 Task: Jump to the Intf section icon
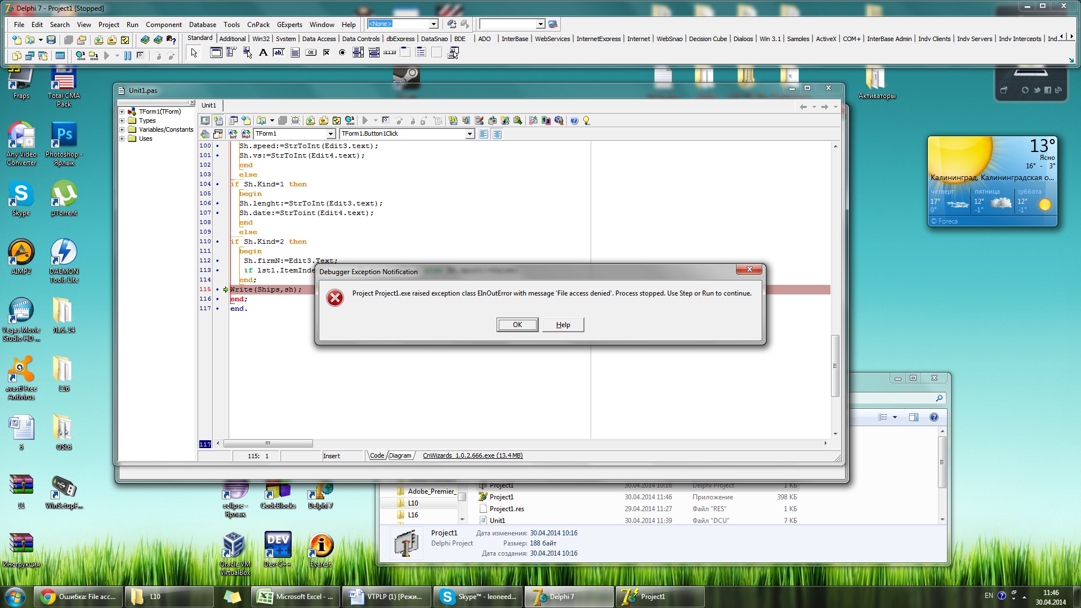(x=233, y=134)
